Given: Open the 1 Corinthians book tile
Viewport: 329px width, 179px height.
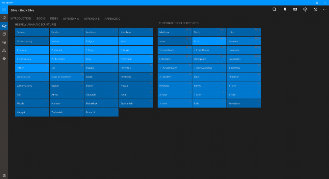Looking at the screenshot, I should click(x=175, y=50).
